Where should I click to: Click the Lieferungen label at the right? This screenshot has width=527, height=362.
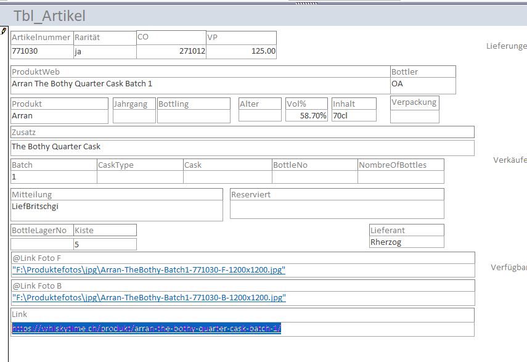tap(507, 46)
